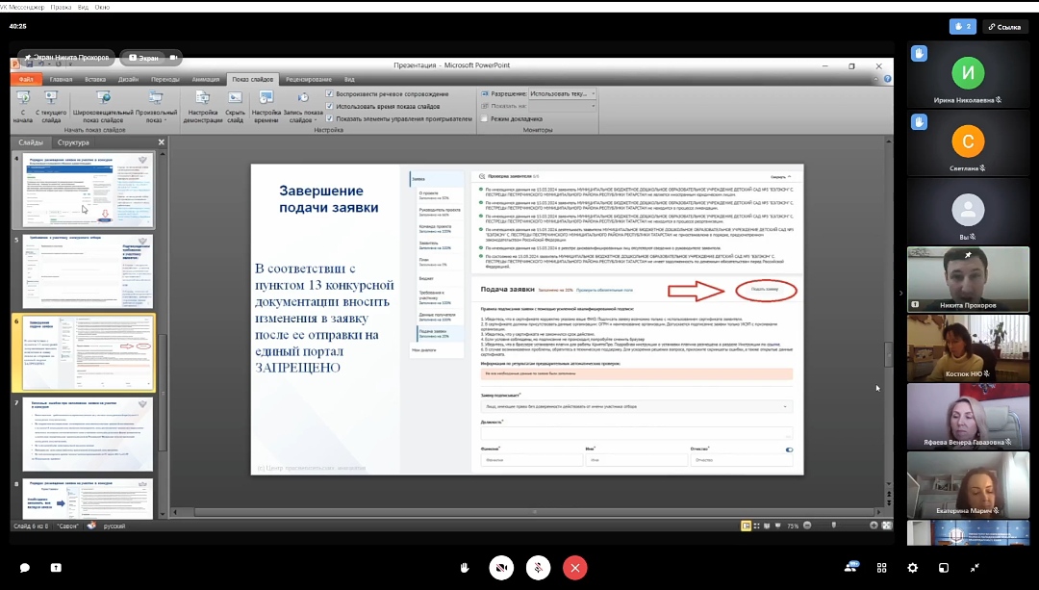Switch to grid layout view
The height and width of the screenshot is (590, 1039).
click(882, 568)
